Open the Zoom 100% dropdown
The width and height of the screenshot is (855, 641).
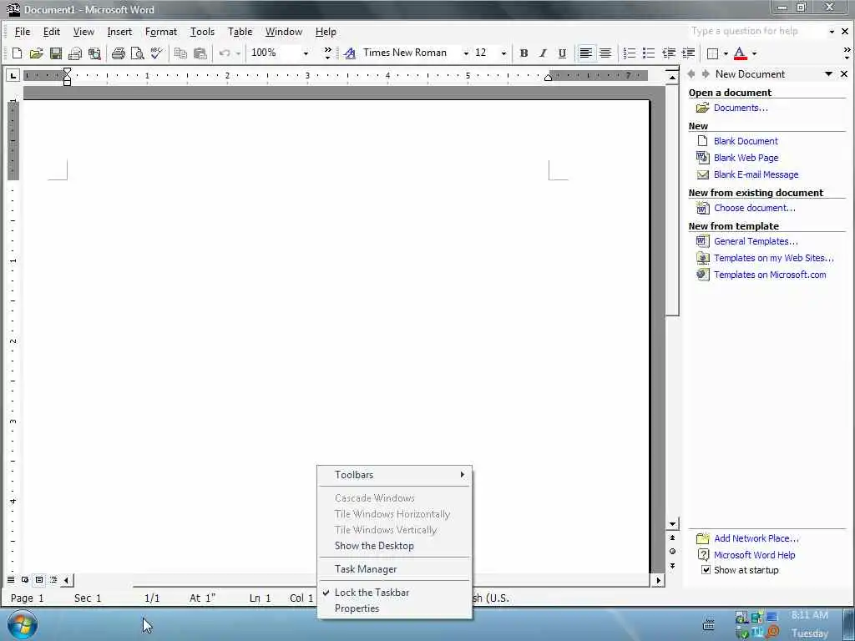click(x=306, y=53)
